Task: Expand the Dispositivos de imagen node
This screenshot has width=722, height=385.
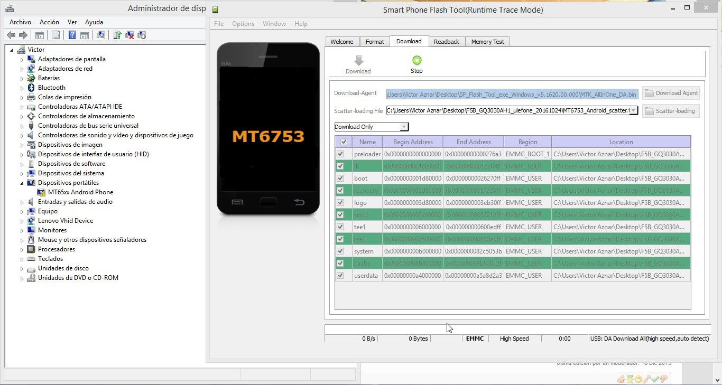Action: click(x=22, y=145)
